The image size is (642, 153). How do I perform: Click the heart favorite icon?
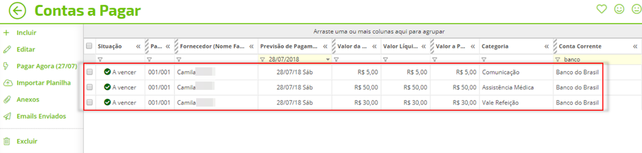(602, 9)
